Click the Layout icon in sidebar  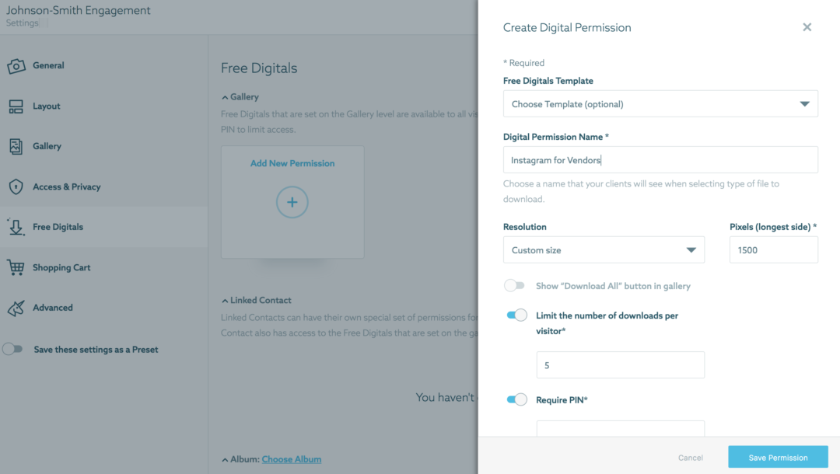pos(16,106)
